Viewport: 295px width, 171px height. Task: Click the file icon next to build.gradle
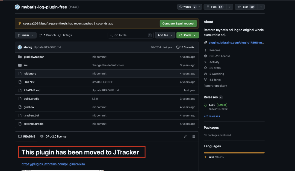coord(20,99)
